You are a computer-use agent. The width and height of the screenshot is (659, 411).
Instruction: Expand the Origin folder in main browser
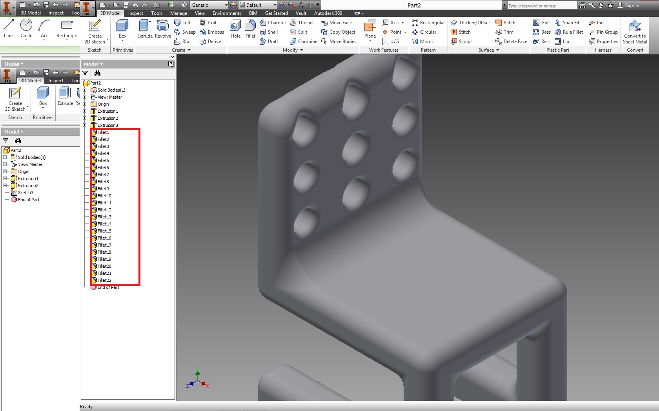[85, 104]
